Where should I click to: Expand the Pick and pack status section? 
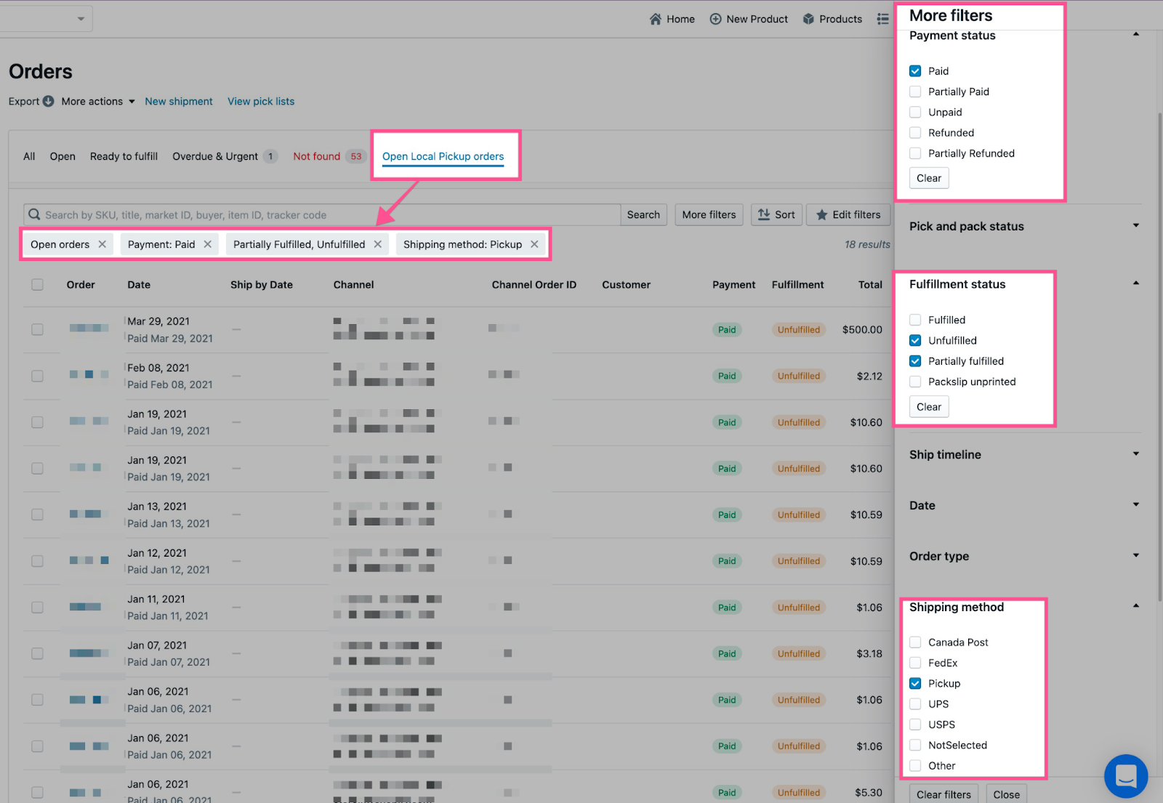tap(1135, 226)
